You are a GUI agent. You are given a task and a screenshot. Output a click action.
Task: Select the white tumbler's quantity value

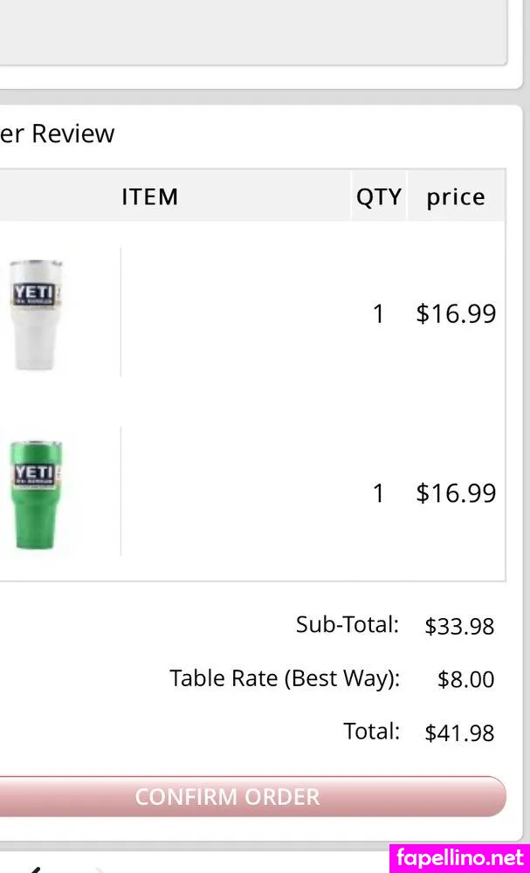pyautogui.click(x=378, y=314)
